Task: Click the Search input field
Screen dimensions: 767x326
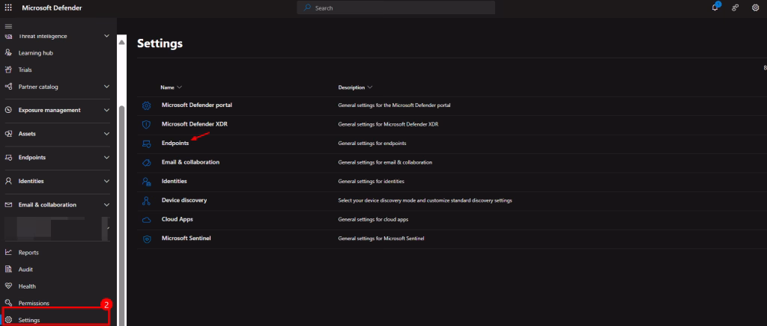Action: [395, 7]
